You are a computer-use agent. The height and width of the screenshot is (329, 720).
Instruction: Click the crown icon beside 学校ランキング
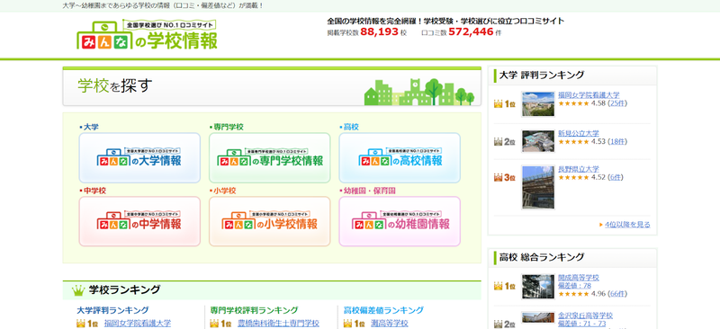point(78,290)
